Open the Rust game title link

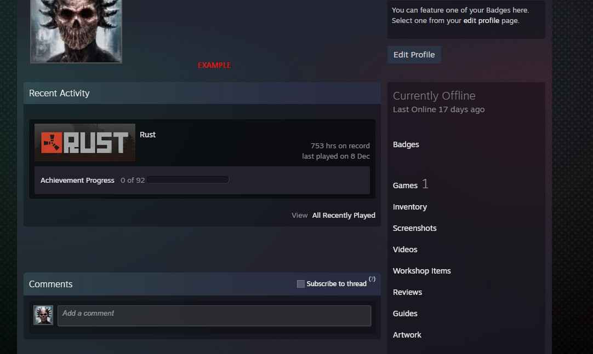pyautogui.click(x=147, y=135)
